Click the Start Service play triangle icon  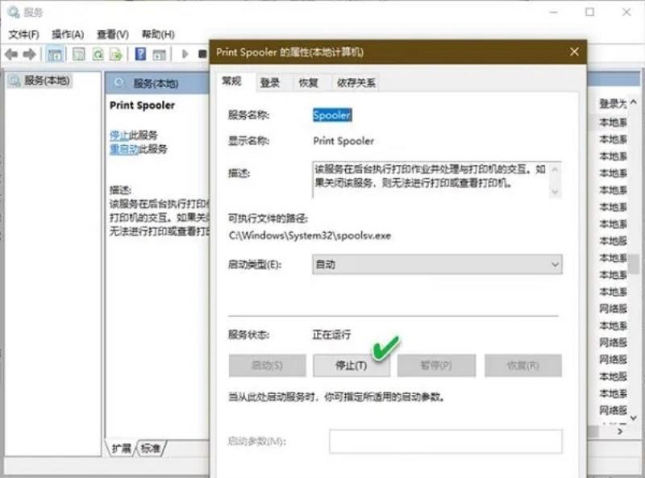pos(185,54)
